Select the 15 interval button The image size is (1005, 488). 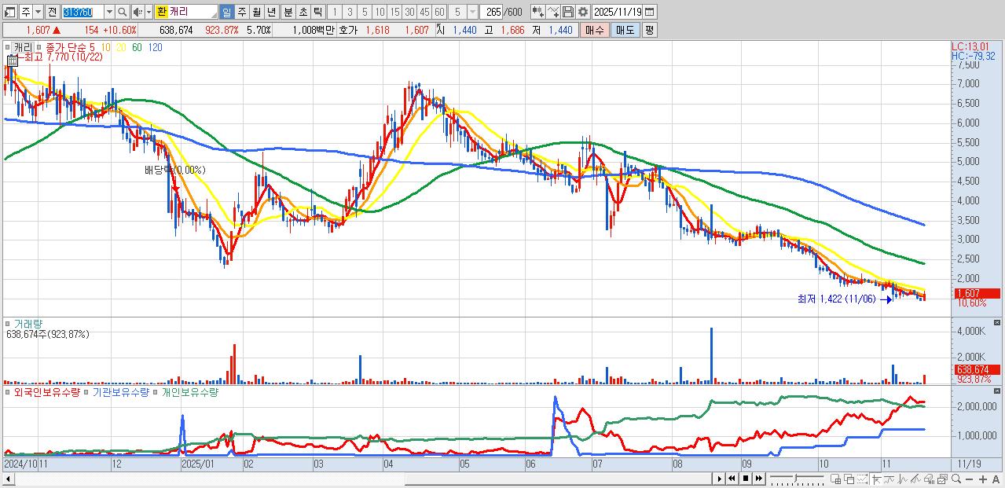pyautogui.click(x=394, y=12)
